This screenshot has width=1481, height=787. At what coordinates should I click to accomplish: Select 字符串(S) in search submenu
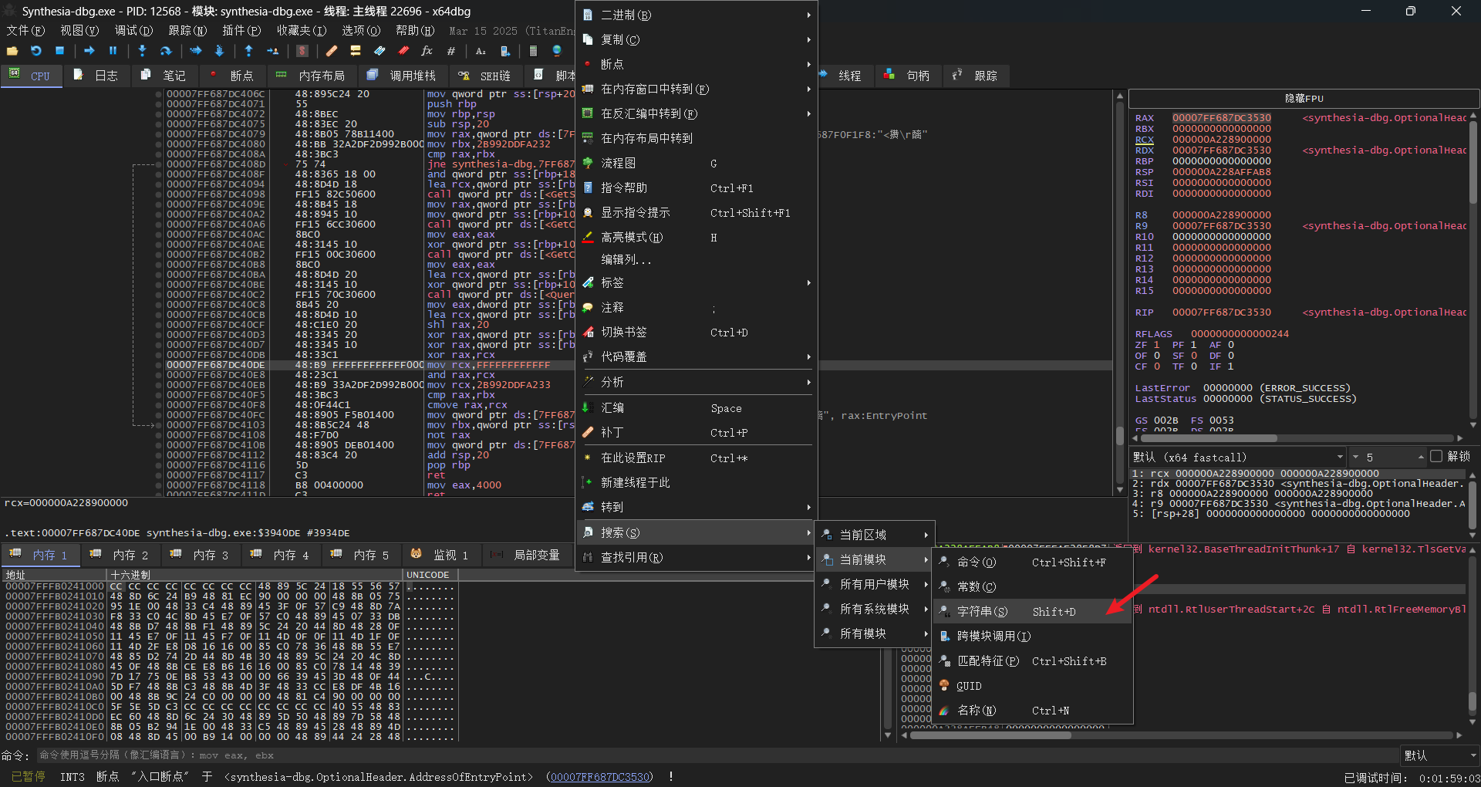point(982,612)
